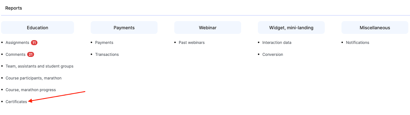Open the Interaction data report
Viewport: 410px width, 115px height.
tap(277, 43)
